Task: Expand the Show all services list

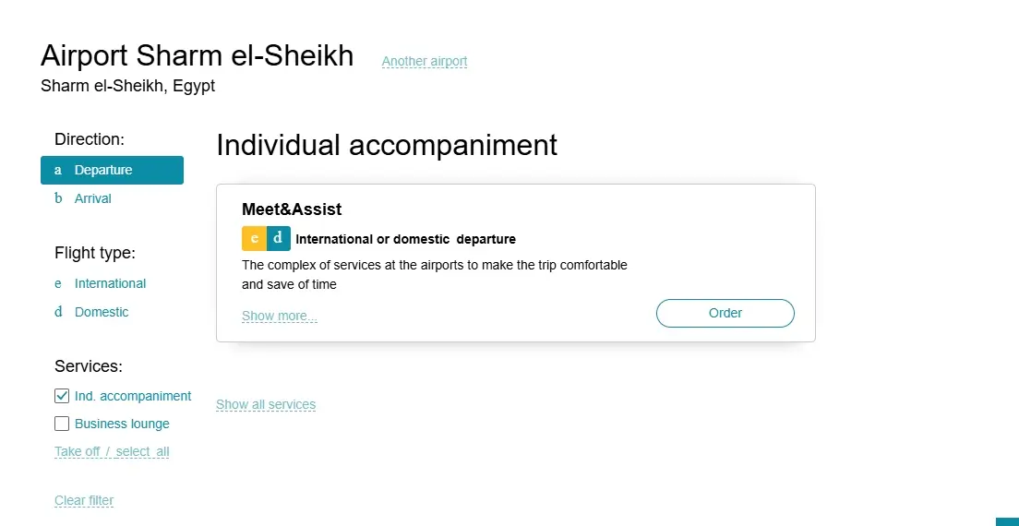Action: tap(266, 405)
